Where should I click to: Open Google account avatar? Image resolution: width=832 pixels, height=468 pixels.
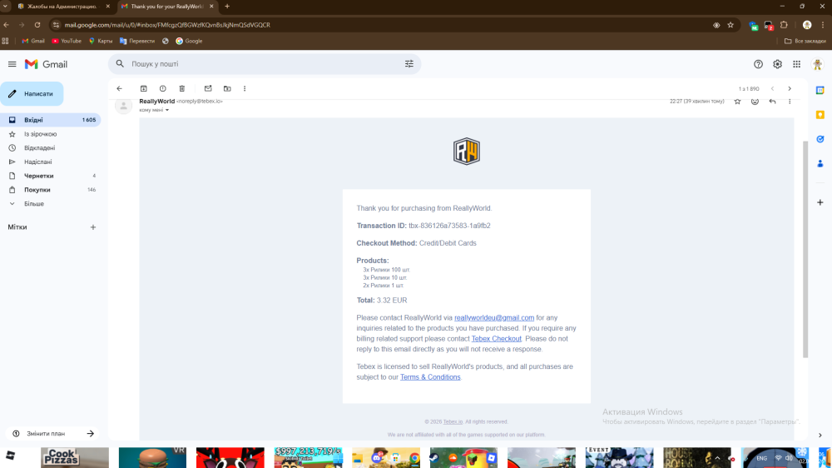point(818,64)
